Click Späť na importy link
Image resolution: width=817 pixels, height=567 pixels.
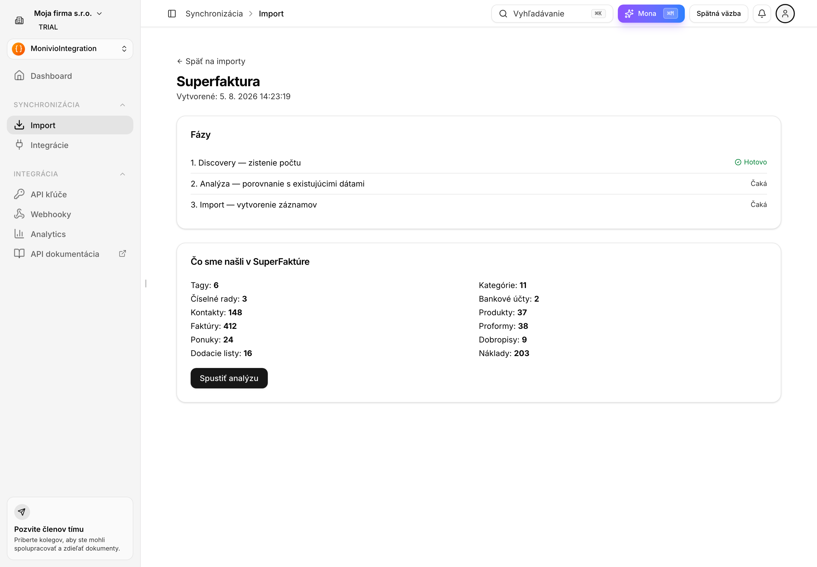[x=211, y=62]
